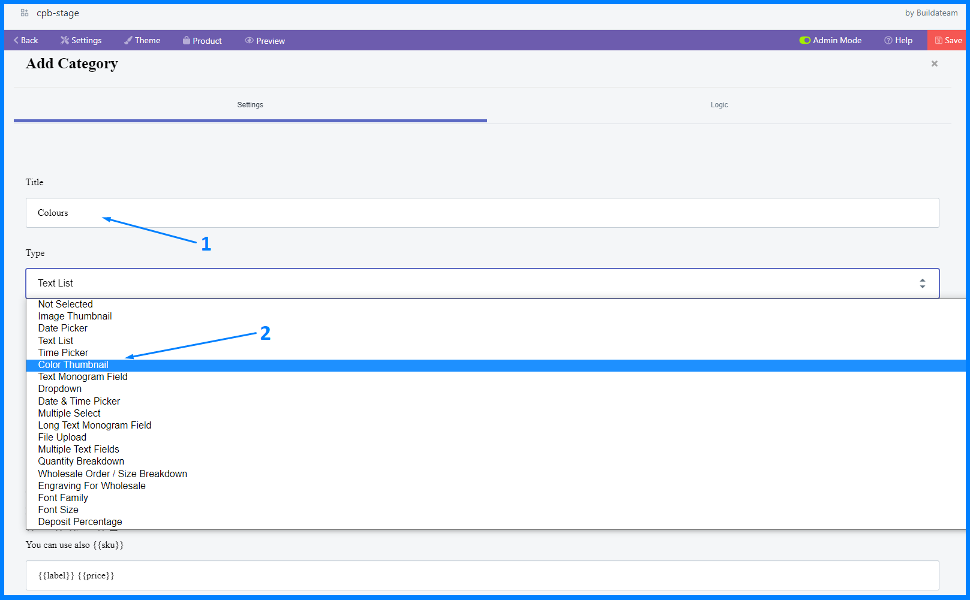Open the Product bag menu item
The width and height of the screenshot is (970, 600).
pyautogui.click(x=202, y=41)
